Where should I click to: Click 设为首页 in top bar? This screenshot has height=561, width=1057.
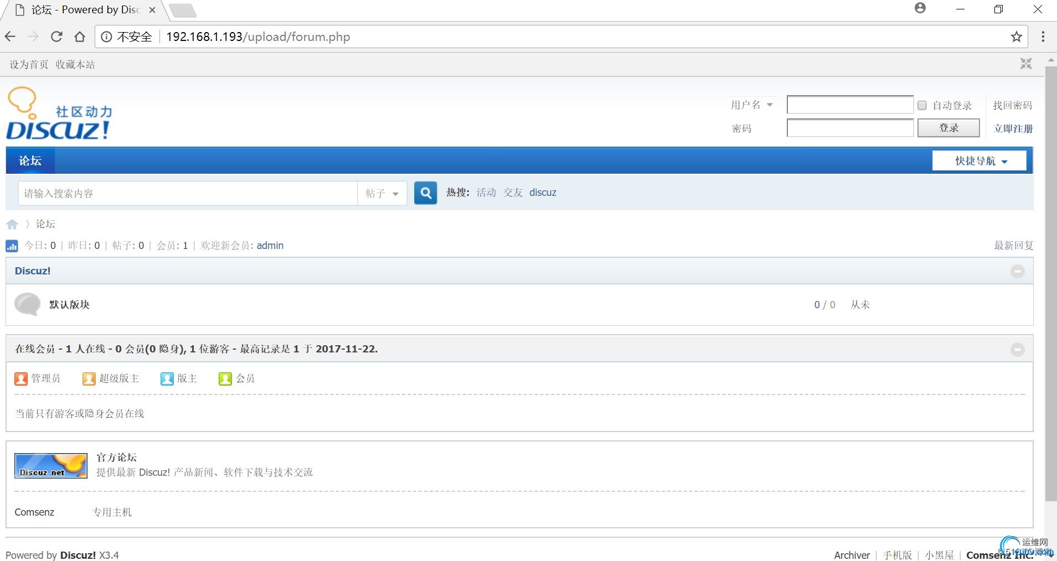click(x=29, y=65)
